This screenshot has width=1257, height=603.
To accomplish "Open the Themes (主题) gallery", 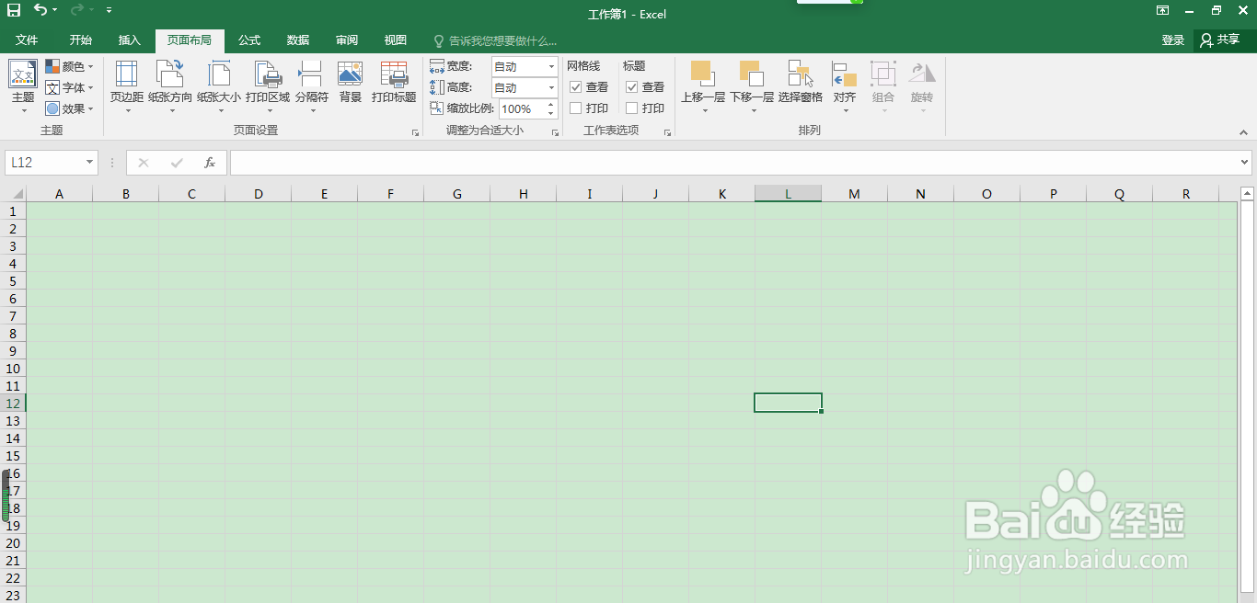I will pyautogui.click(x=23, y=86).
